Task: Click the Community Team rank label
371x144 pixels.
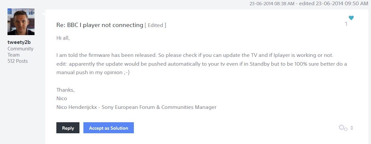Action: [21, 52]
